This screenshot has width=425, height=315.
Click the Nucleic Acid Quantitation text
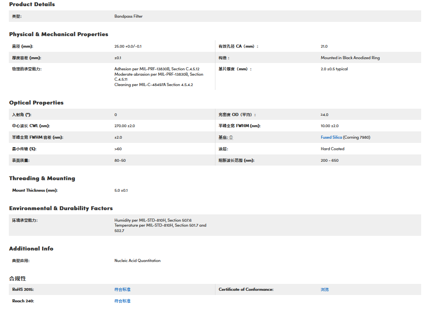point(137,261)
